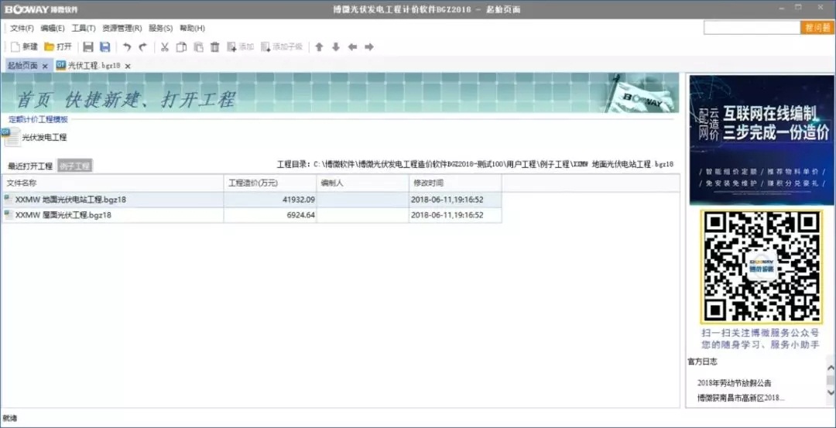Click the 新建 new project toolbar button
The image size is (836, 428).
coord(25,47)
